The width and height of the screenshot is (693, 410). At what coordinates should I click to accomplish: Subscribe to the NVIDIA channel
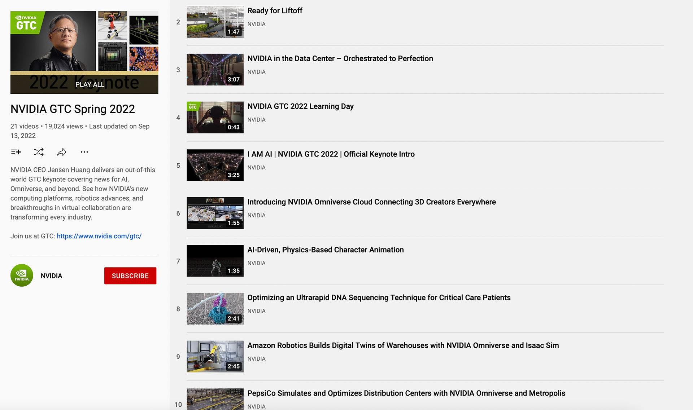[x=130, y=276]
